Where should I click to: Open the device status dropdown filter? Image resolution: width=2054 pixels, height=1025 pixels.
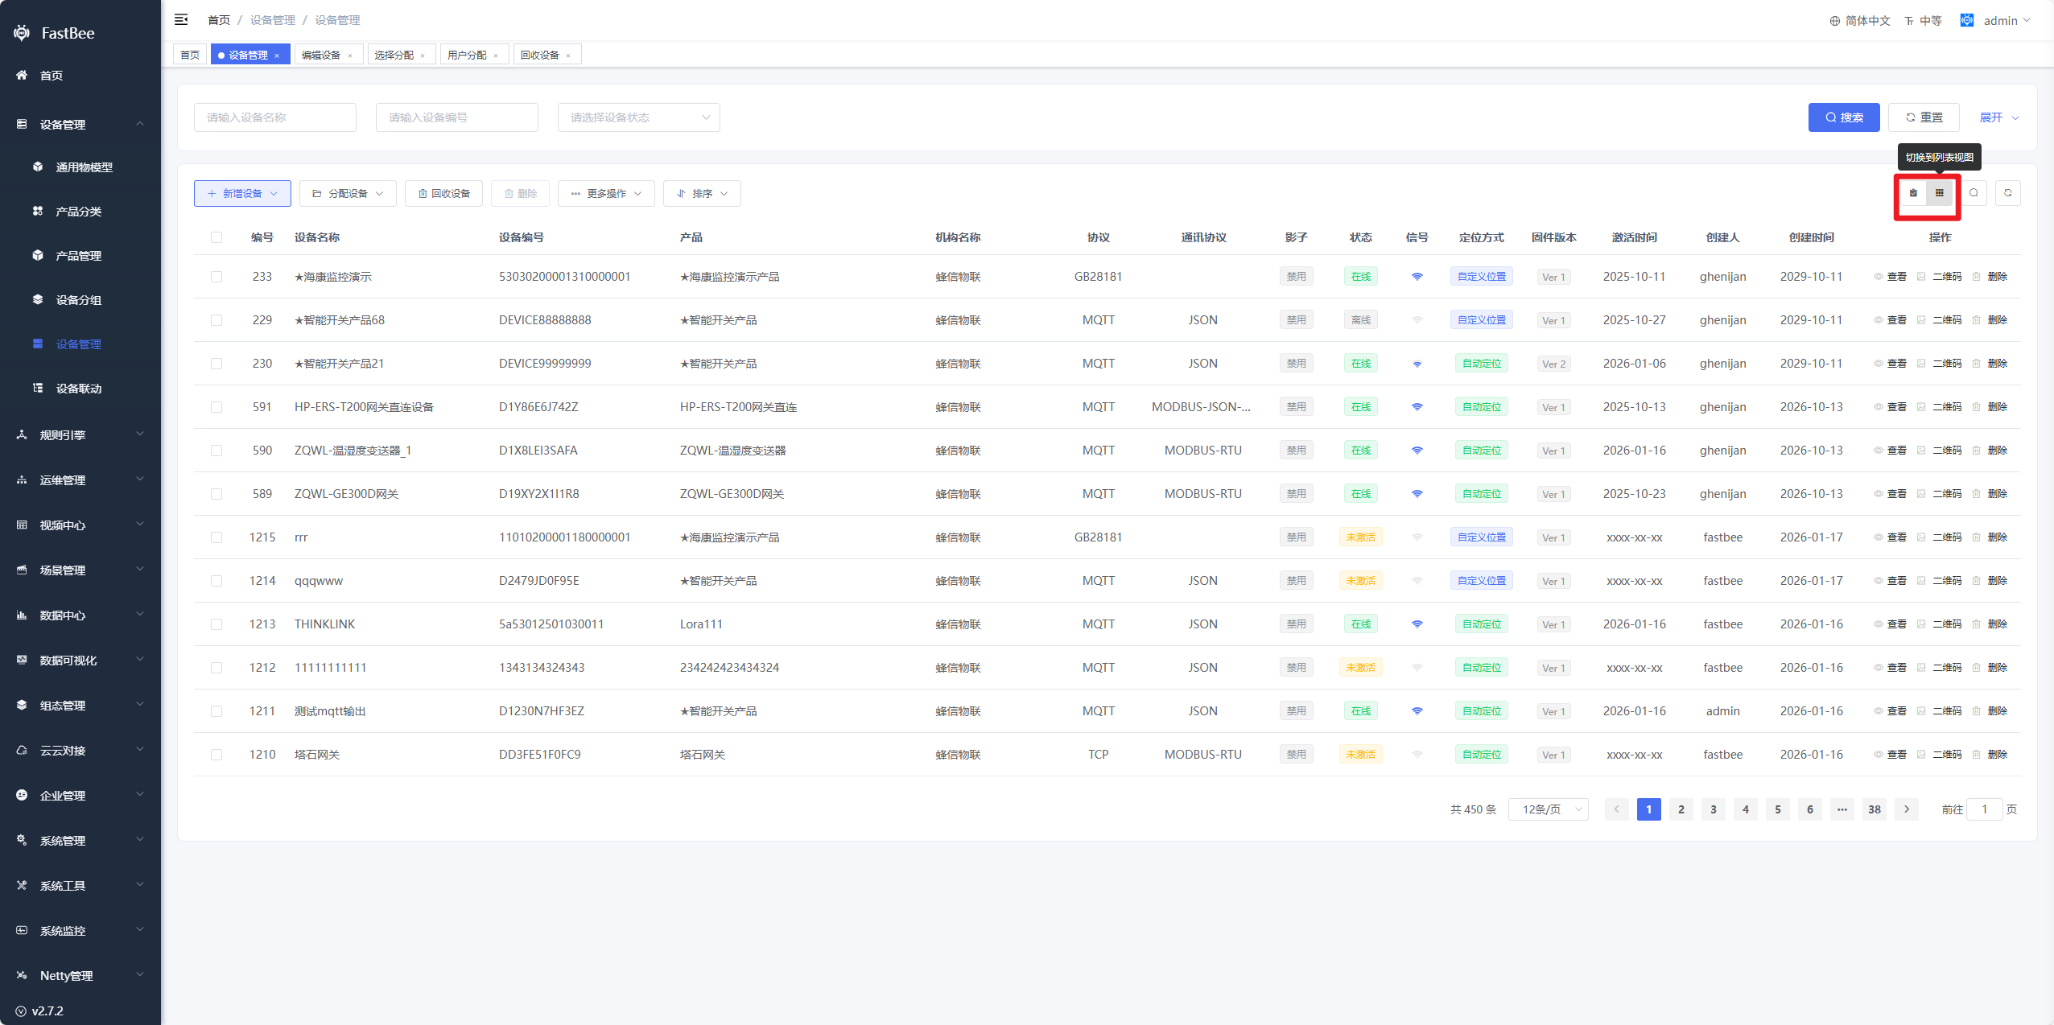pyautogui.click(x=638, y=117)
